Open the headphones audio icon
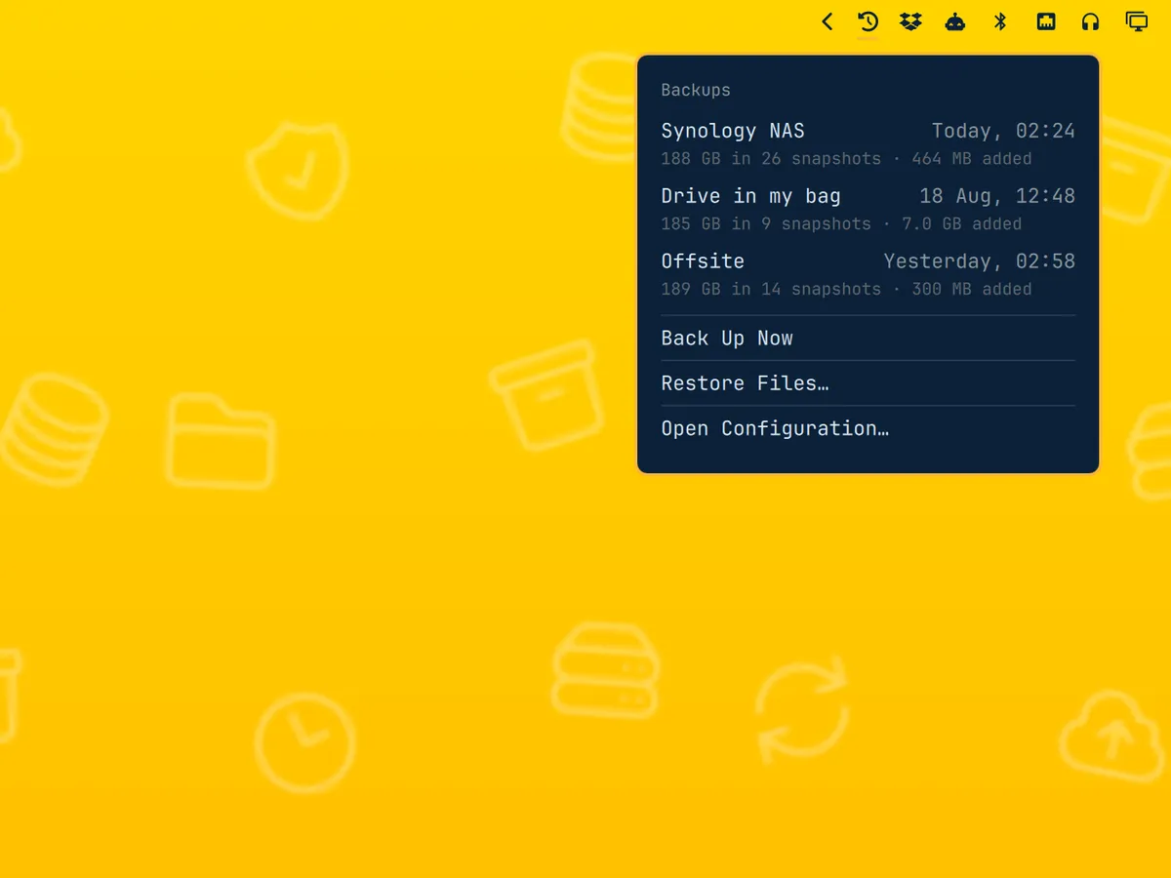1171x878 pixels. (x=1091, y=21)
